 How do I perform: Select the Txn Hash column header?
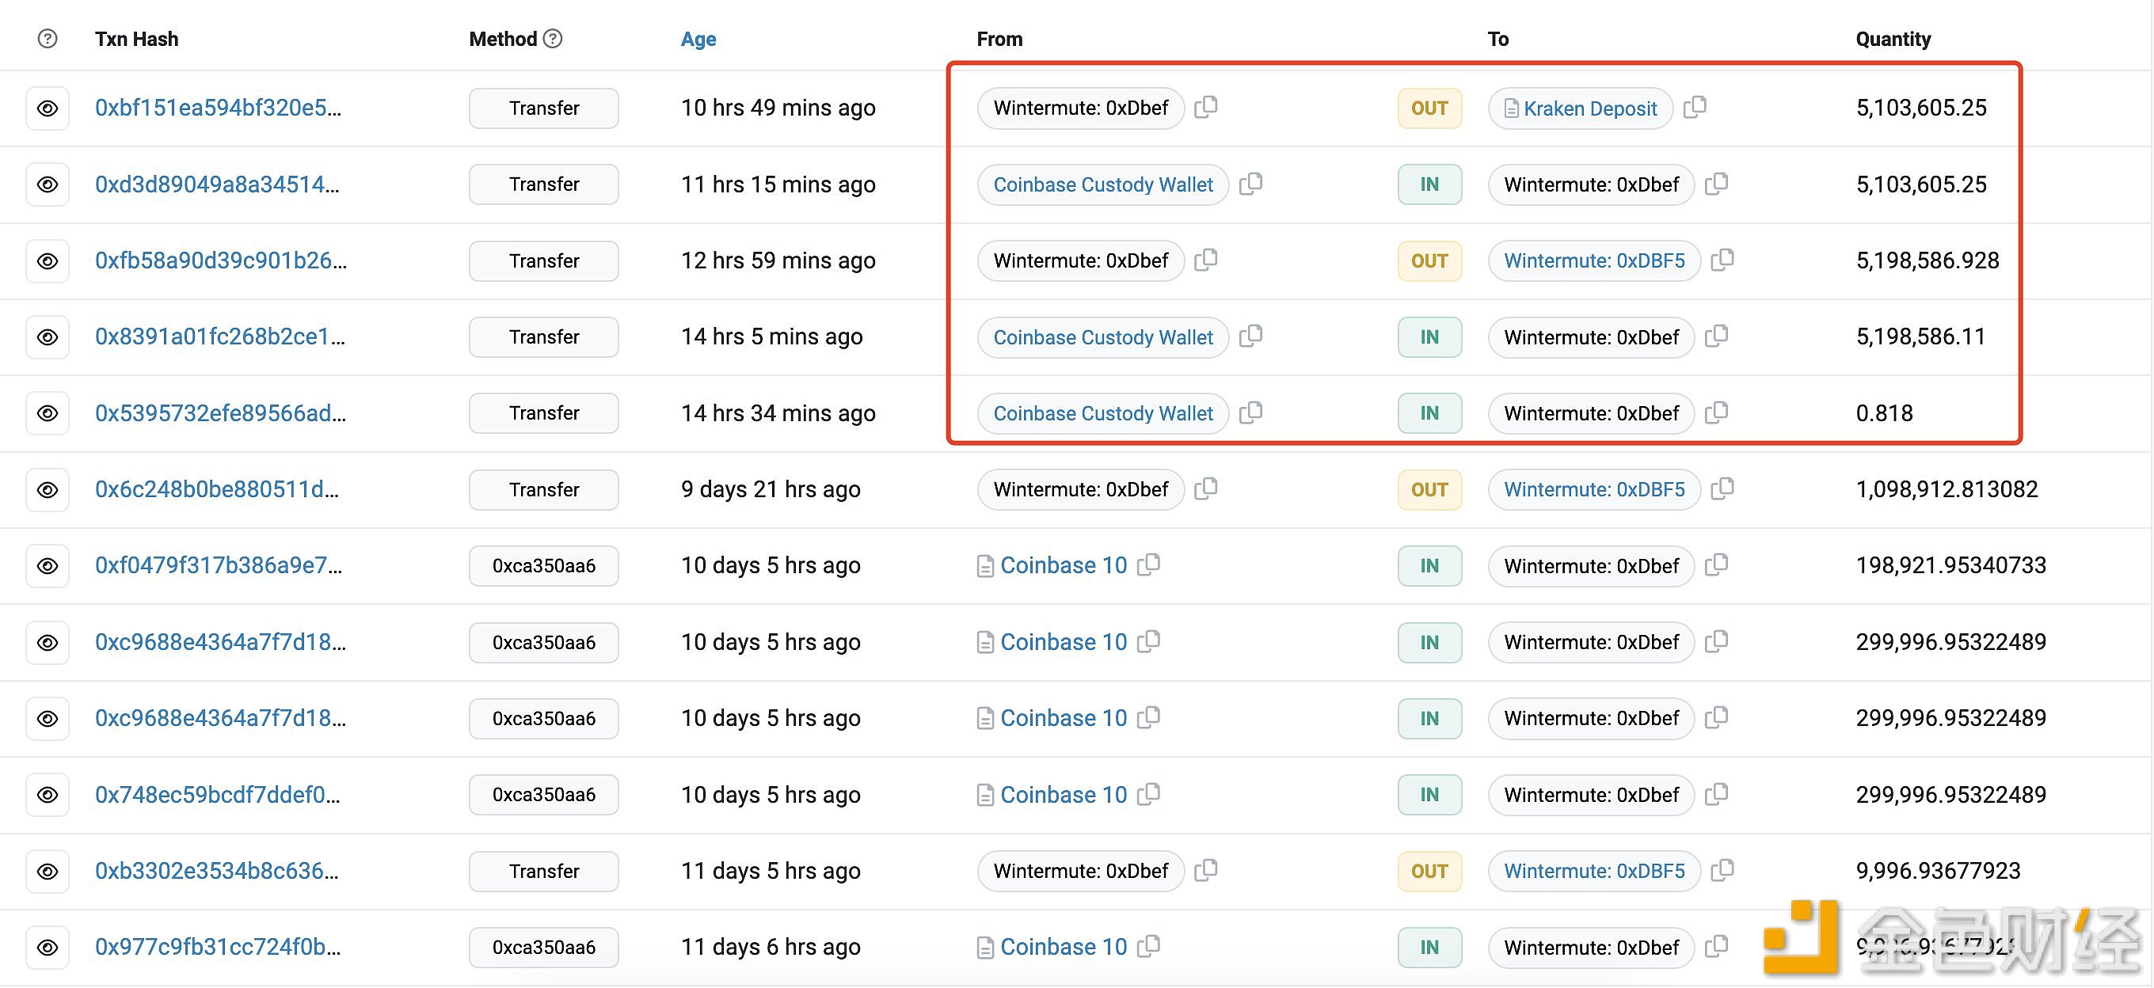click(136, 40)
